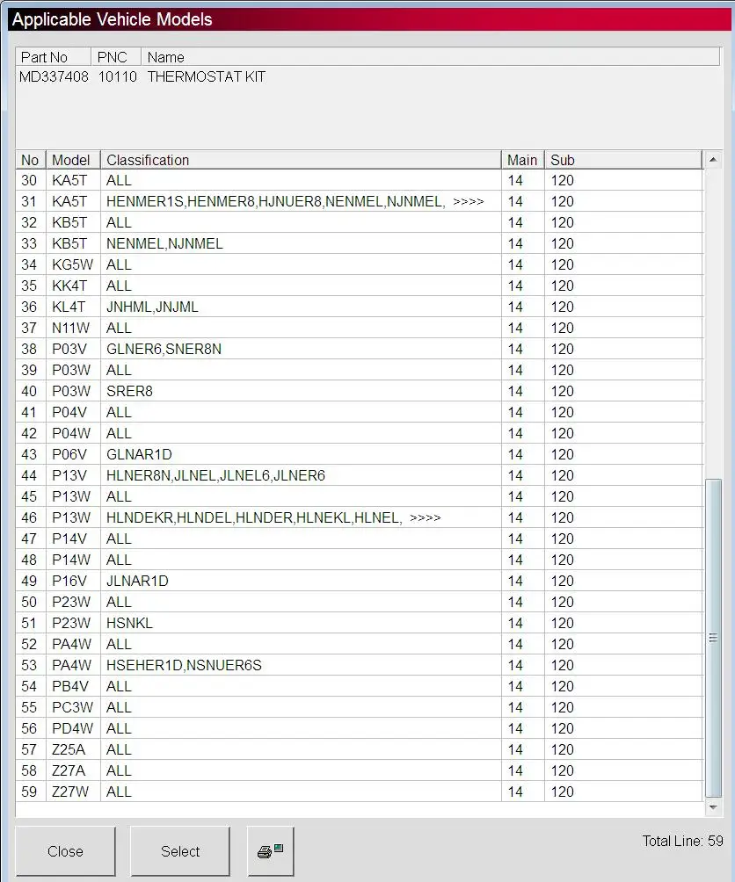Click classification JLNAR1D
735x882 pixels.
coord(137,581)
